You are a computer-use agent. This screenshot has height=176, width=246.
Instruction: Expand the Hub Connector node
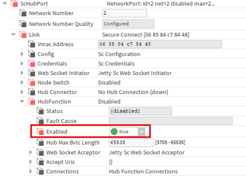pyautogui.click(x=22, y=92)
